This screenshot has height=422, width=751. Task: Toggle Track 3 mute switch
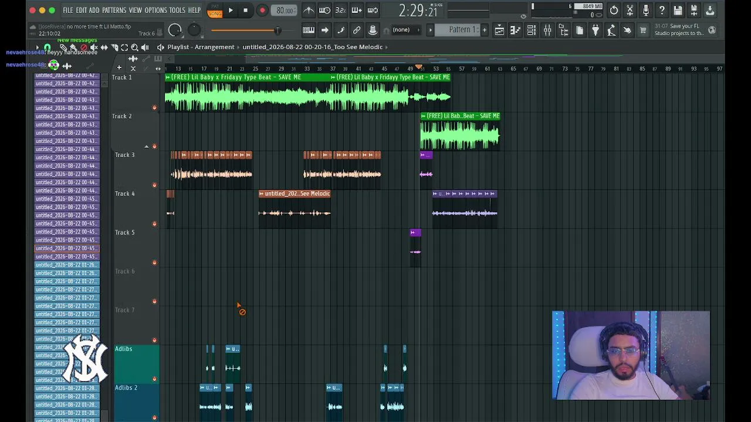click(x=154, y=185)
